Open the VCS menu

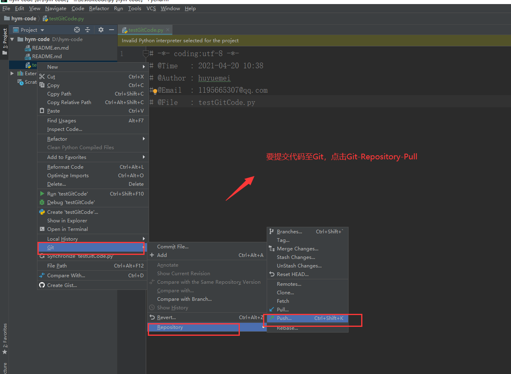point(151,8)
